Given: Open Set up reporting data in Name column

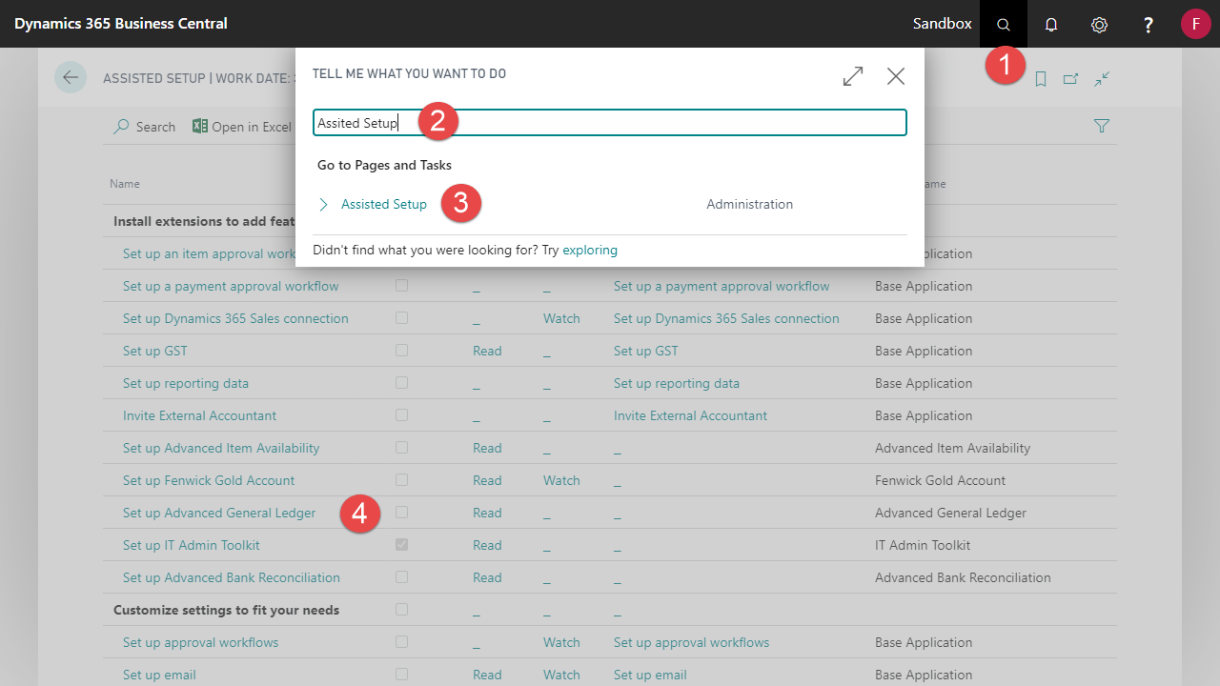Looking at the screenshot, I should [186, 383].
